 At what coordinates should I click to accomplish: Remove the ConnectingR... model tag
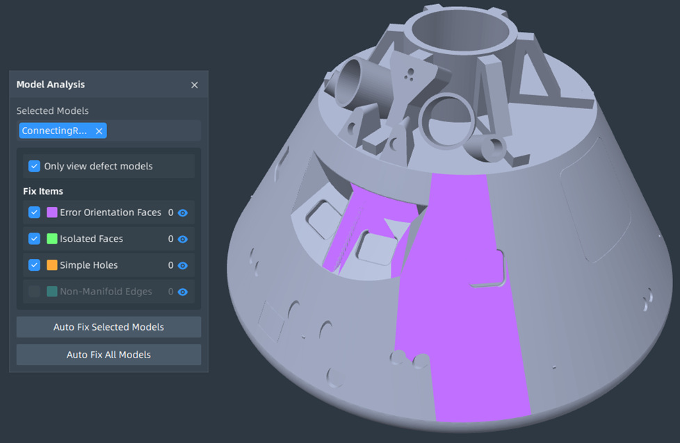(99, 131)
